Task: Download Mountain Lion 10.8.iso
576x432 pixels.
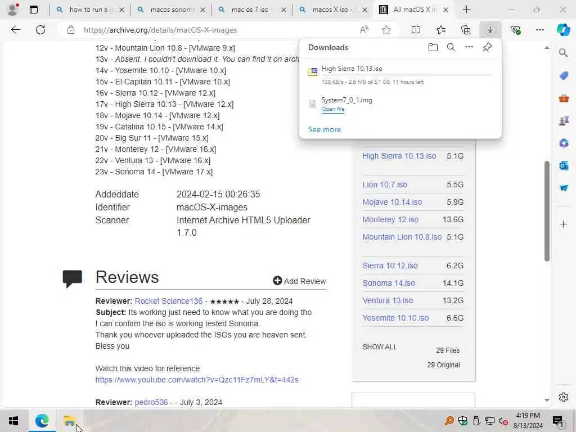Action: pos(402,237)
